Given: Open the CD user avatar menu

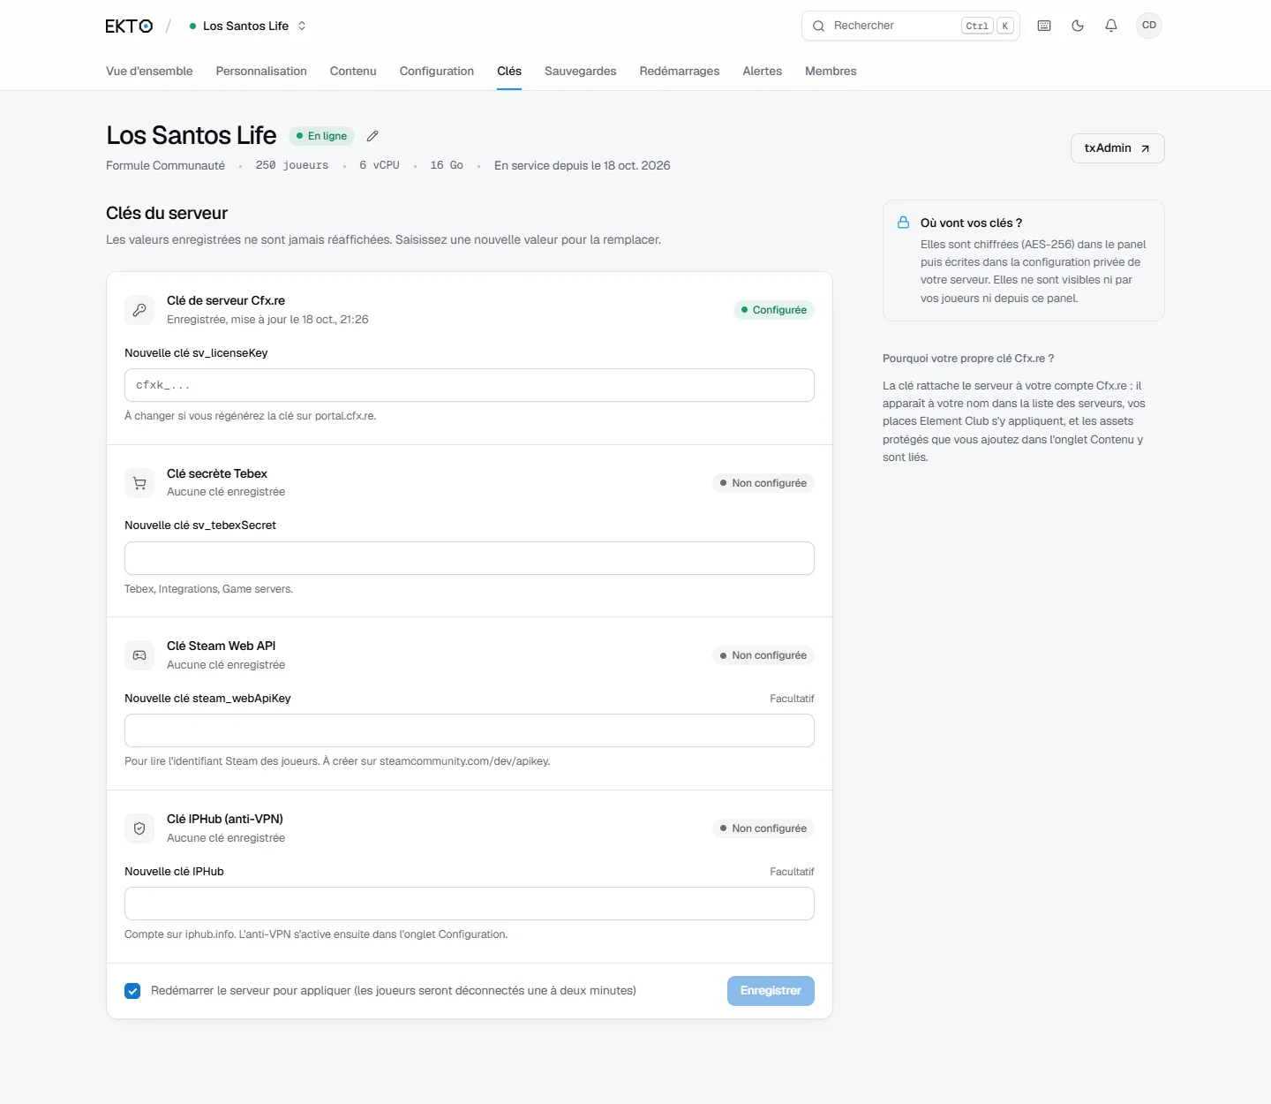Looking at the screenshot, I should [1149, 26].
